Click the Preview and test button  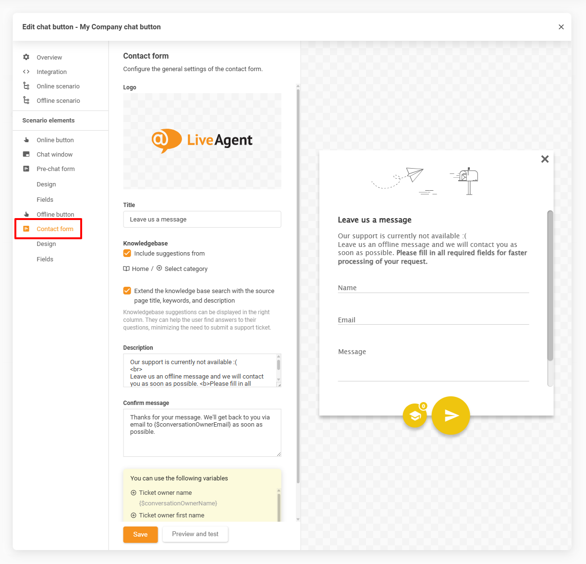tap(195, 534)
